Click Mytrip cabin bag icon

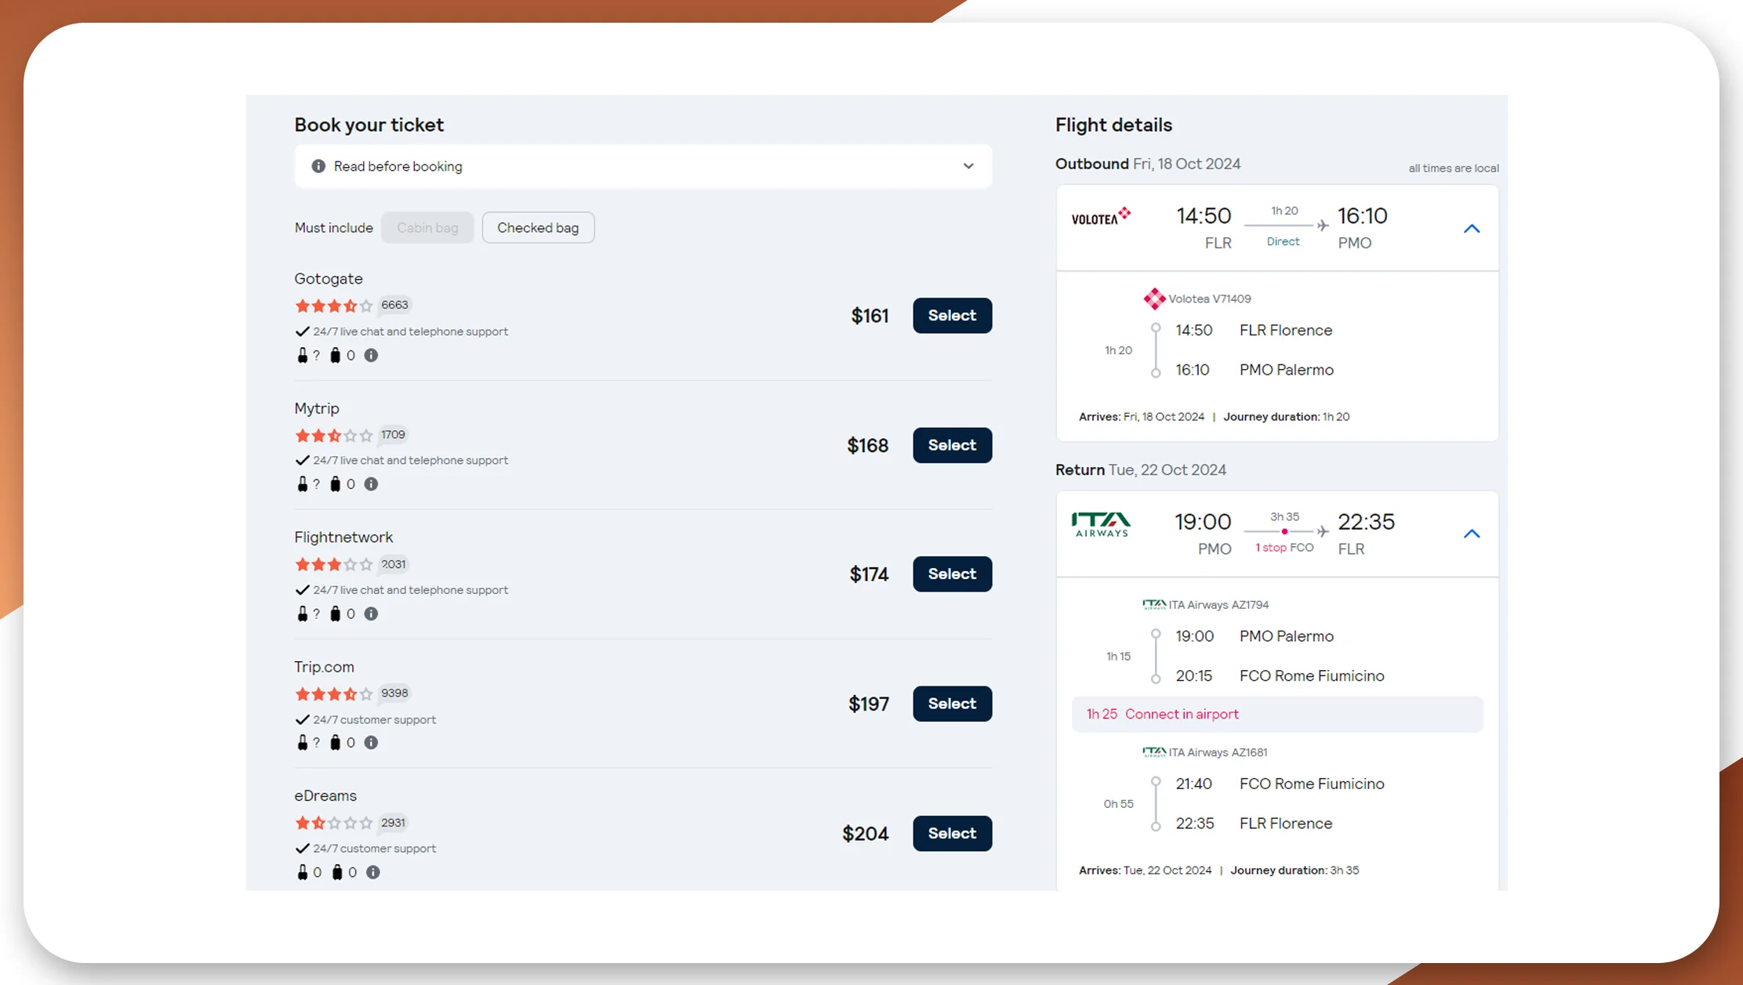[x=303, y=484]
